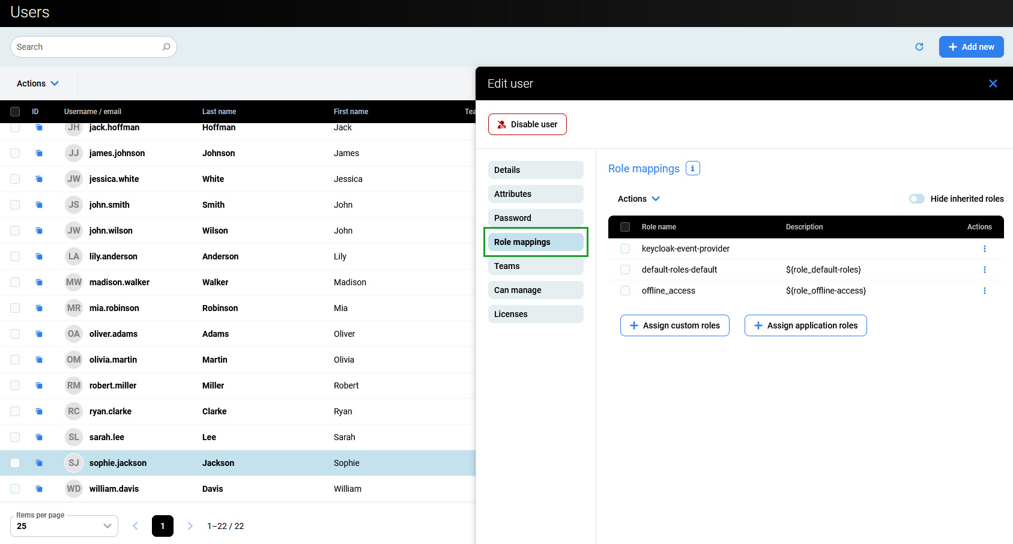The height and width of the screenshot is (544, 1013).
Task: Go to next page arrow in pagination
Action: coord(190,526)
